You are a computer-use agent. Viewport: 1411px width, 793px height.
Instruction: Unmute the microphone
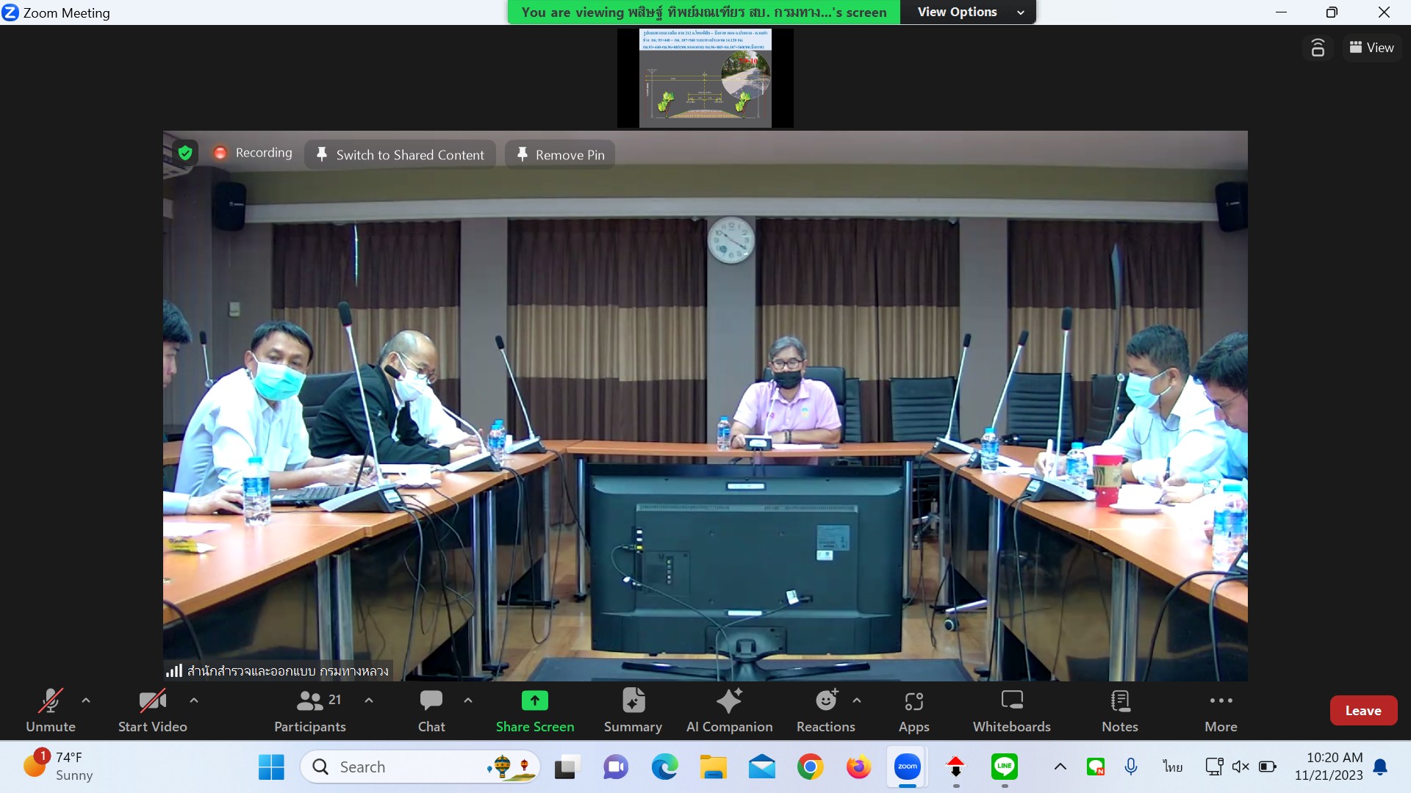pyautogui.click(x=51, y=710)
